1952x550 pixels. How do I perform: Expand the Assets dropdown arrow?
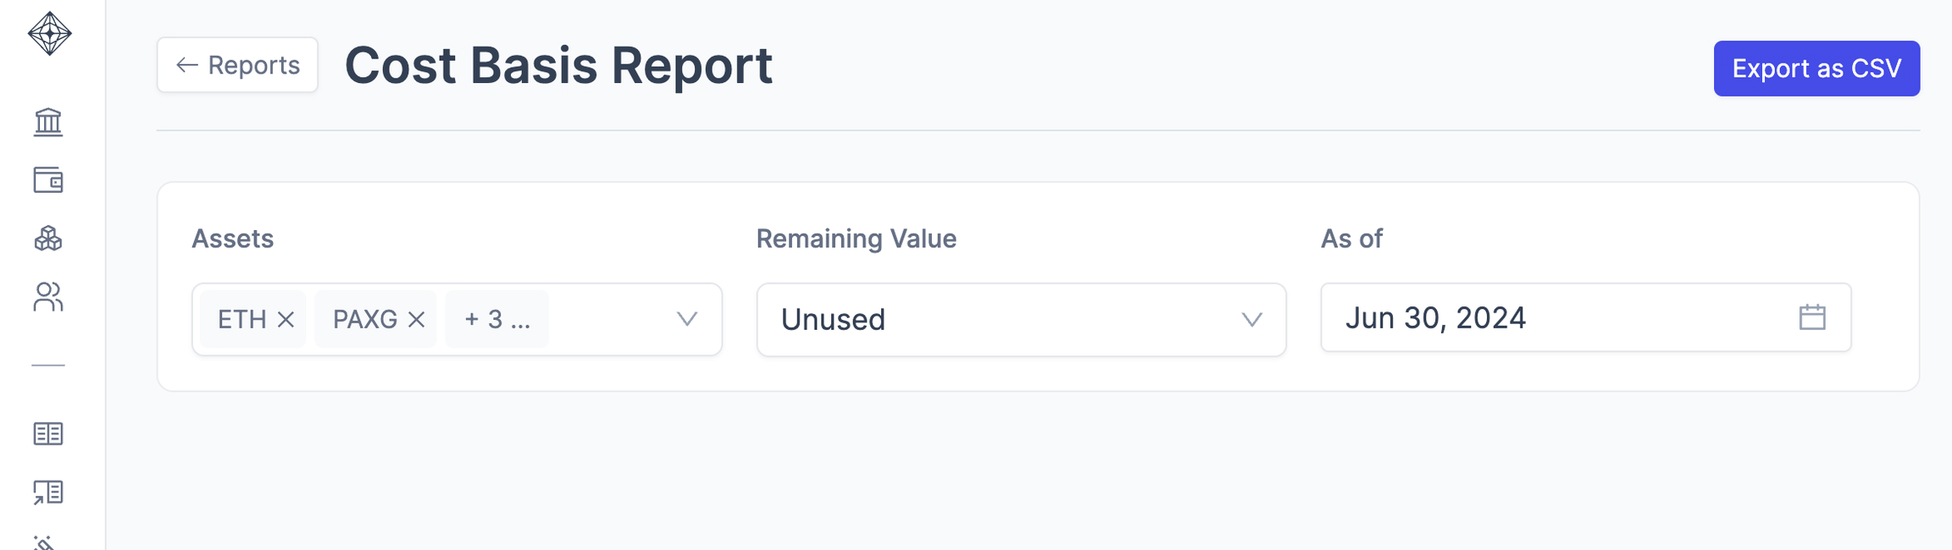(x=686, y=319)
